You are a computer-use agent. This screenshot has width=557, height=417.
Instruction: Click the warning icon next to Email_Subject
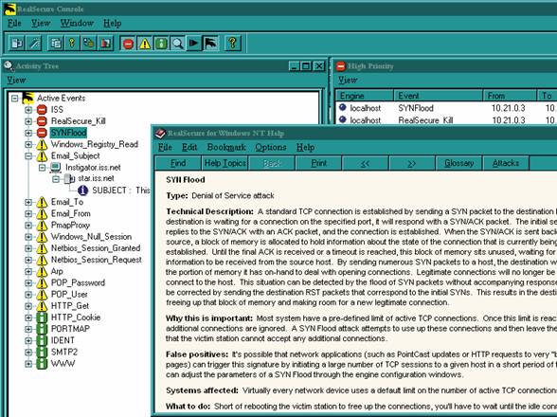[x=42, y=155]
